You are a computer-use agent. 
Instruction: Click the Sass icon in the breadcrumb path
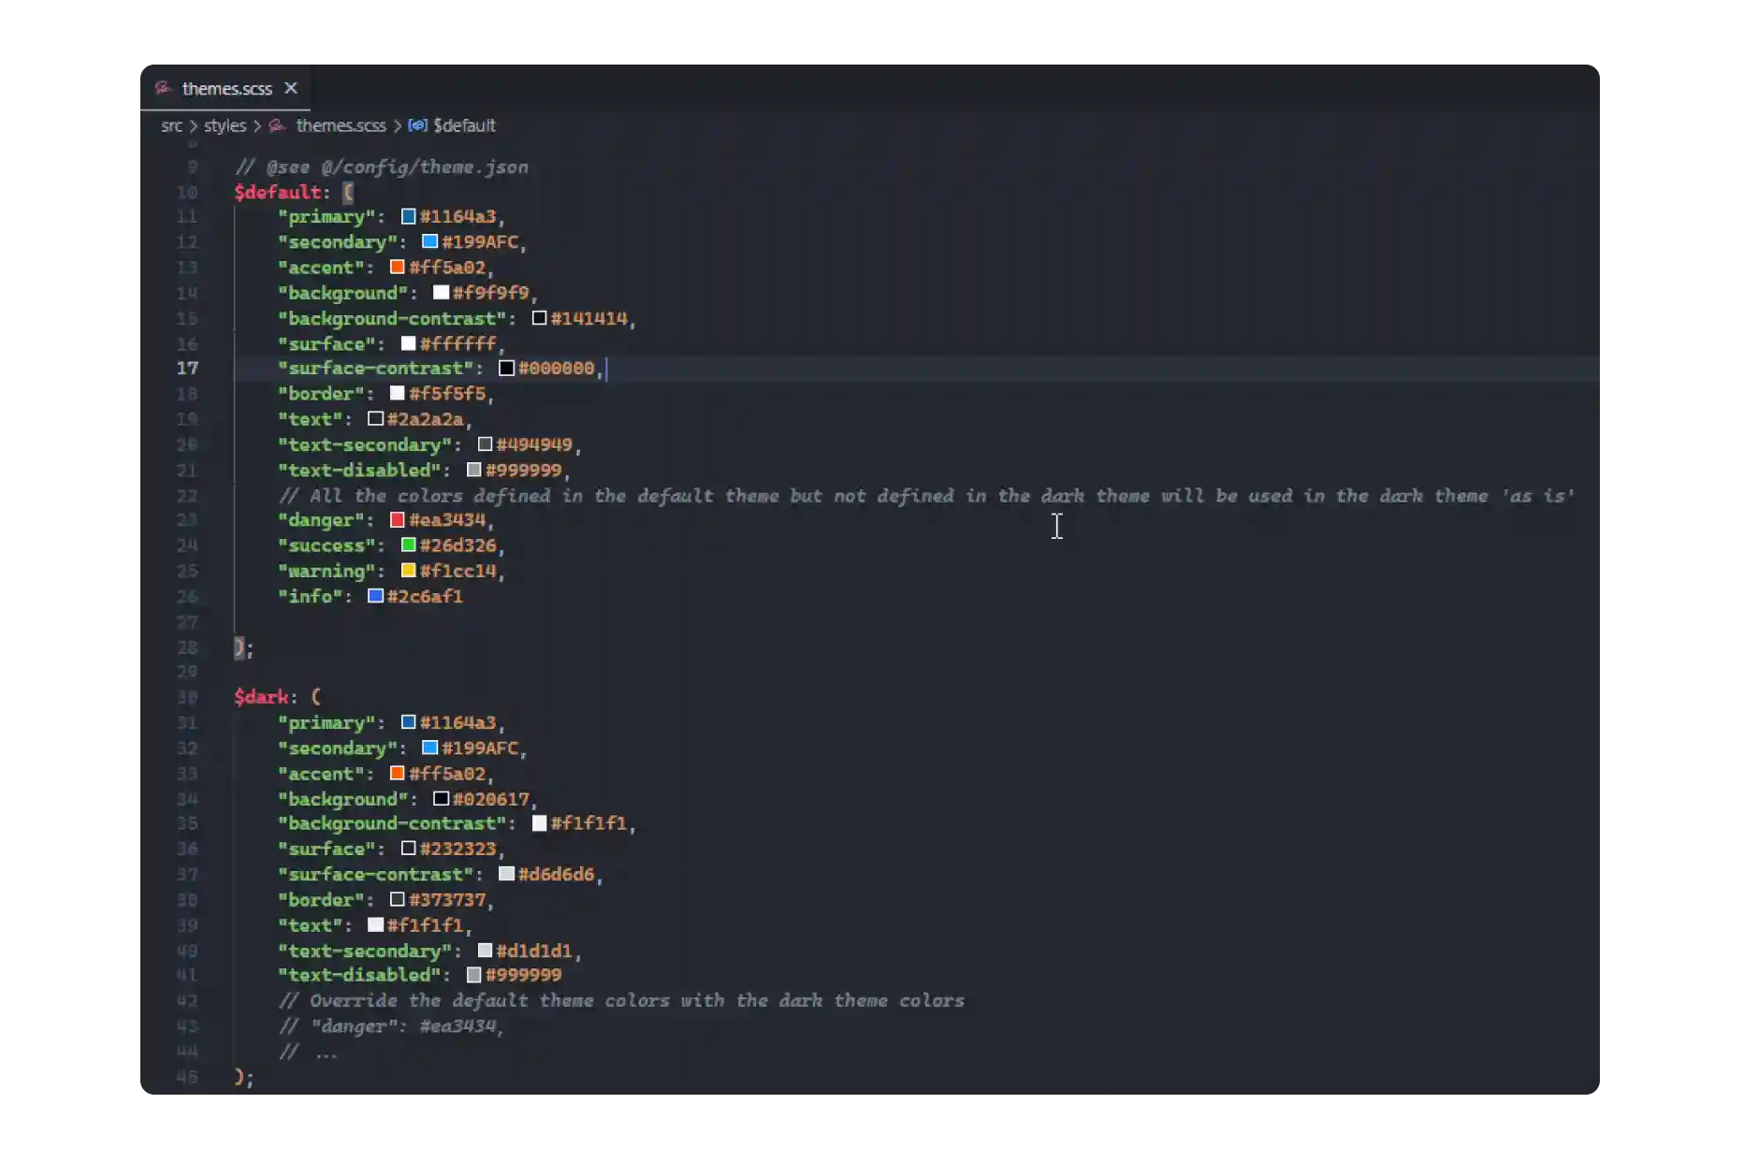pyautogui.click(x=277, y=125)
